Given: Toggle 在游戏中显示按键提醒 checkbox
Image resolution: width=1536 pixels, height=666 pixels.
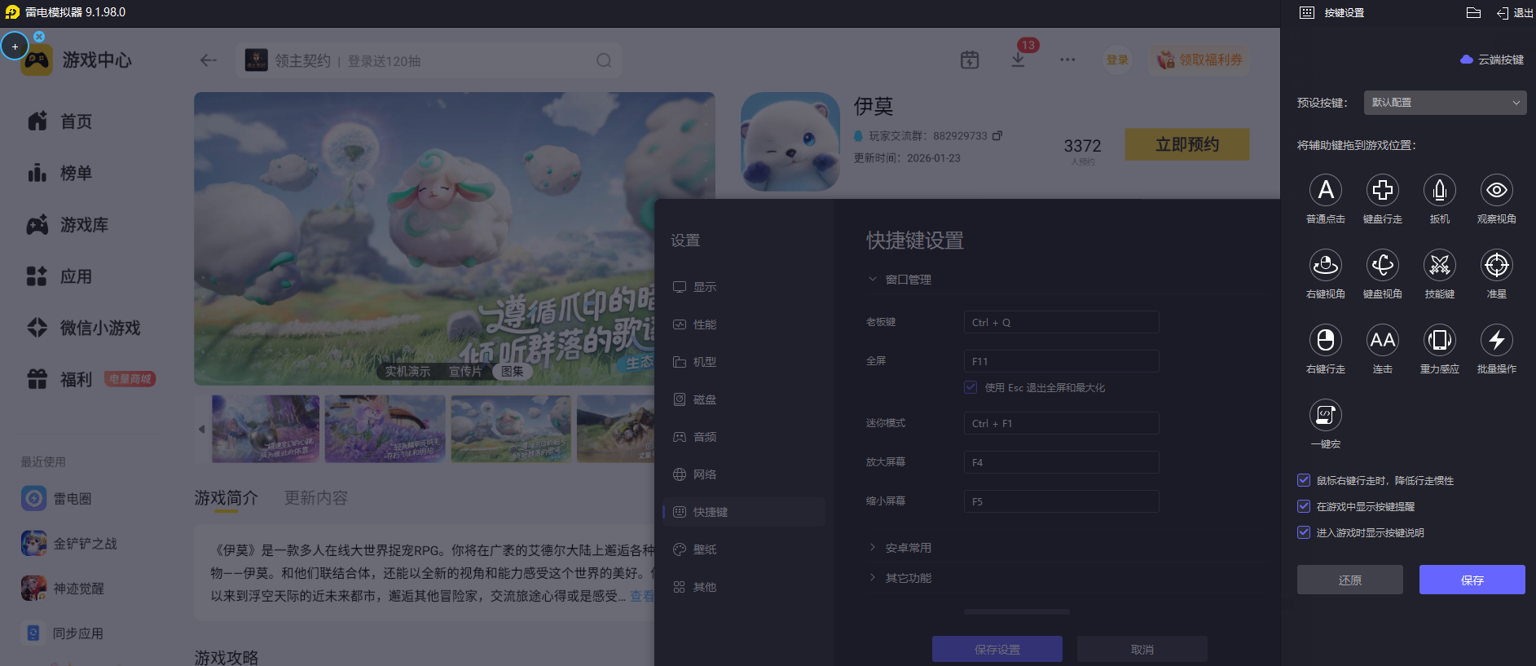Looking at the screenshot, I should pos(1304,506).
